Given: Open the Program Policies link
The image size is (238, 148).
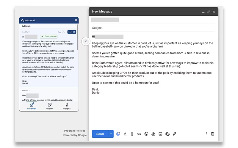Looking at the screenshot, I should pos(75,131).
